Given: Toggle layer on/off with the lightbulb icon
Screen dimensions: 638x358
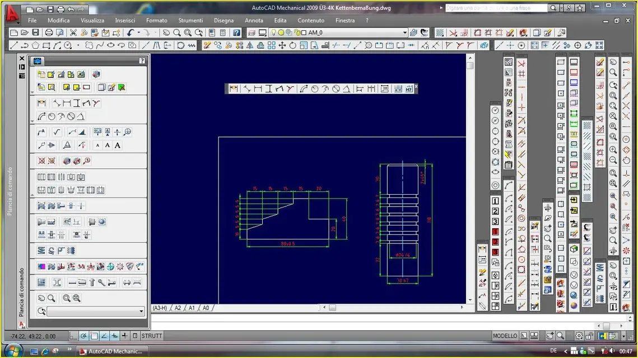Looking at the screenshot, I should click(273, 32).
